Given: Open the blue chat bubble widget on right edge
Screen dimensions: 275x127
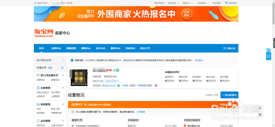Looking at the screenshot, I should tap(268, 56).
